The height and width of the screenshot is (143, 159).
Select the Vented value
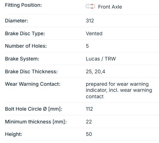pos(94,33)
